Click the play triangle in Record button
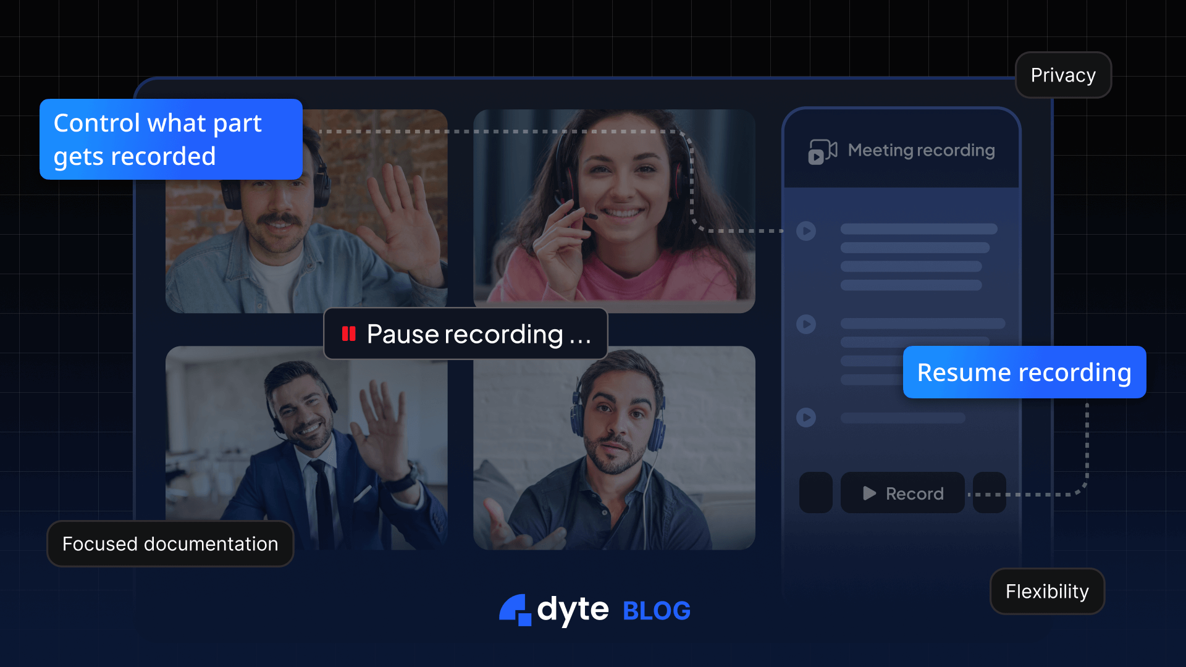 click(x=869, y=493)
